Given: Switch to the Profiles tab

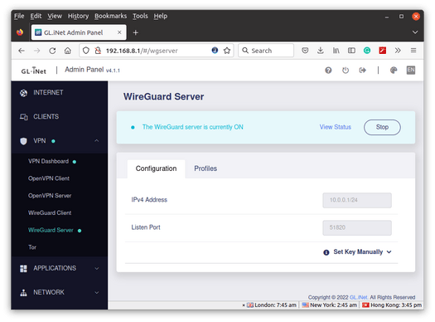Looking at the screenshot, I should (x=205, y=168).
